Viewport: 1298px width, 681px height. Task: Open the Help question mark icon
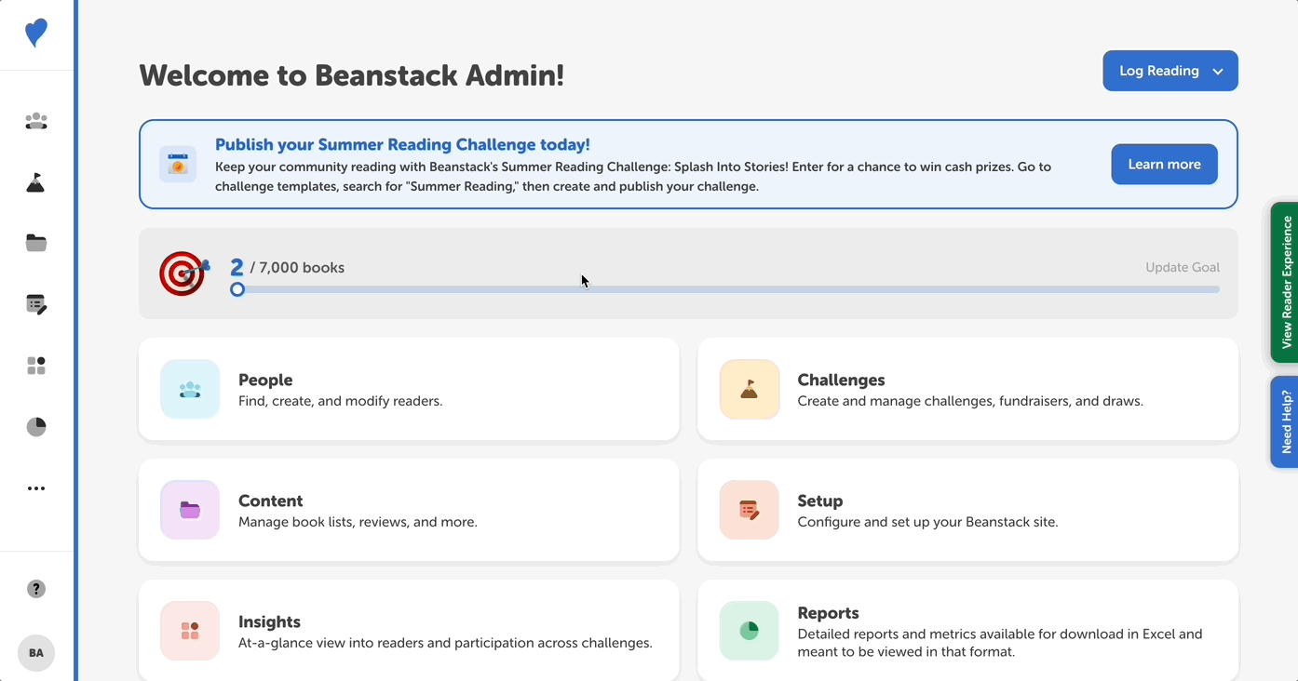(x=35, y=589)
